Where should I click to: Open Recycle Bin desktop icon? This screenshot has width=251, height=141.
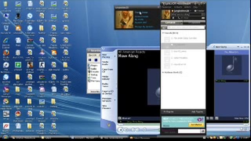tap(6, 30)
